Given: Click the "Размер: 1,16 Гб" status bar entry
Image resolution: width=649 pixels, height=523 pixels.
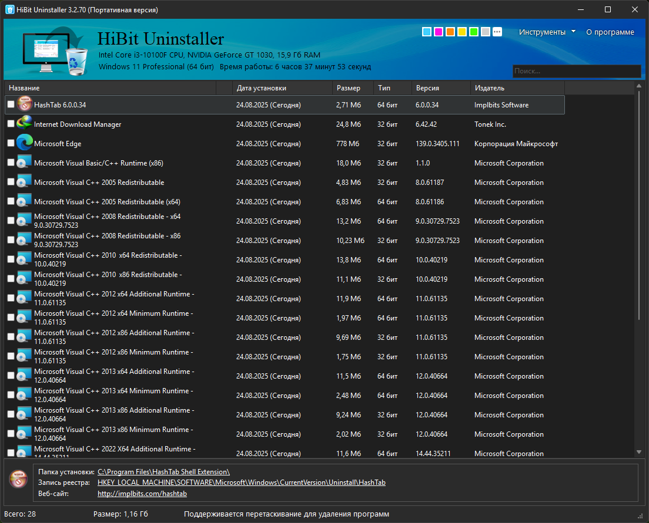Looking at the screenshot, I should click(121, 514).
